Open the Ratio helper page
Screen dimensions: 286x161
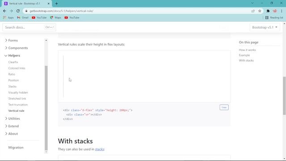coord(12,74)
